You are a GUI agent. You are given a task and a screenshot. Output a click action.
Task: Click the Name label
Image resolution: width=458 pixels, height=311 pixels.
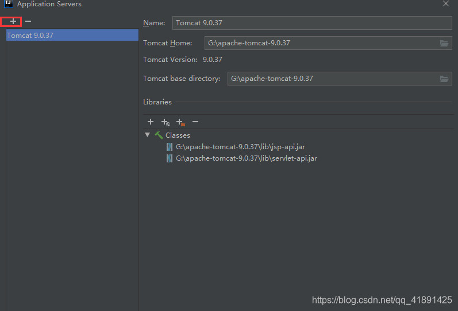point(154,23)
